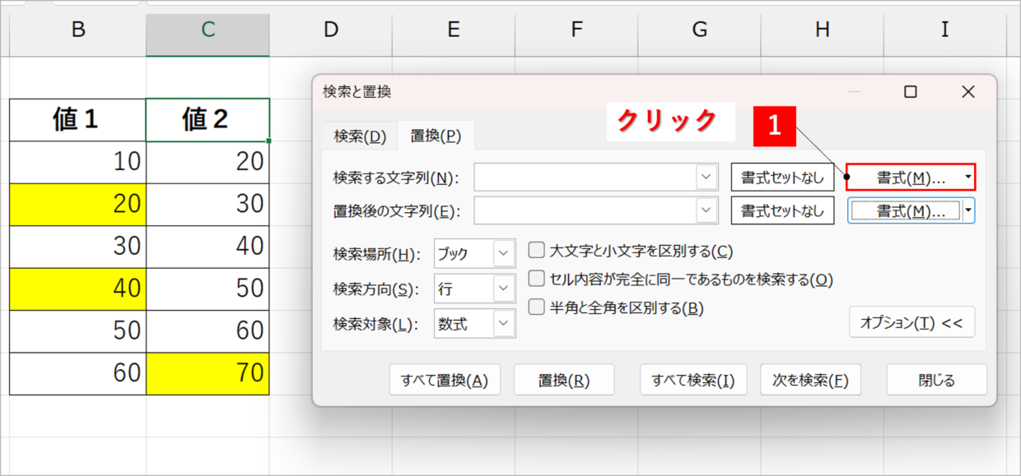Enable 大文字と小文字を区別する checkbox
1021x476 pixels.
[536, 252]
